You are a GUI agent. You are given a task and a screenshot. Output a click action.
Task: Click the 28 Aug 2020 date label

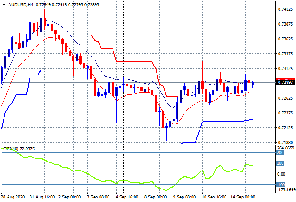point(13,197)
